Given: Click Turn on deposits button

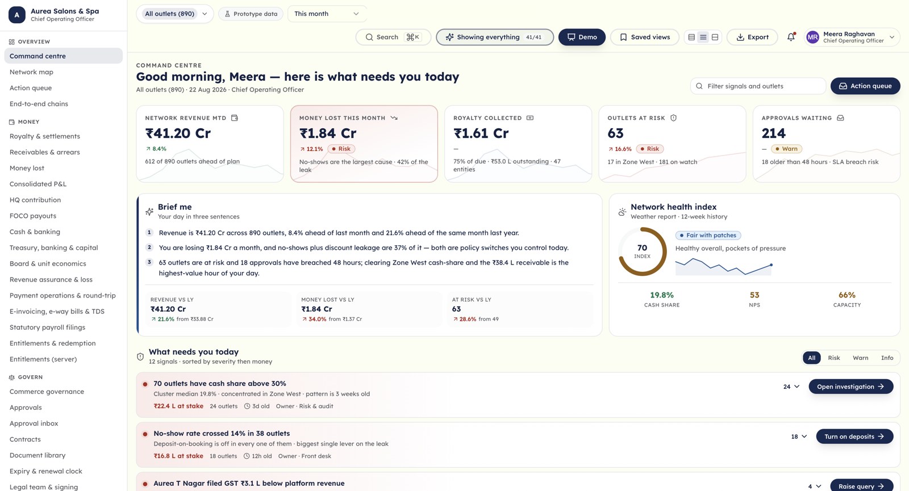Looking at the screenshot, I should (854, 437).
